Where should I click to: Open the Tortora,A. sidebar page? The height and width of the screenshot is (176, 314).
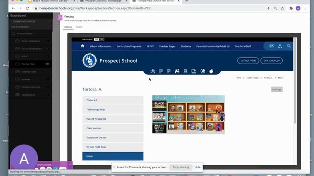113,100
